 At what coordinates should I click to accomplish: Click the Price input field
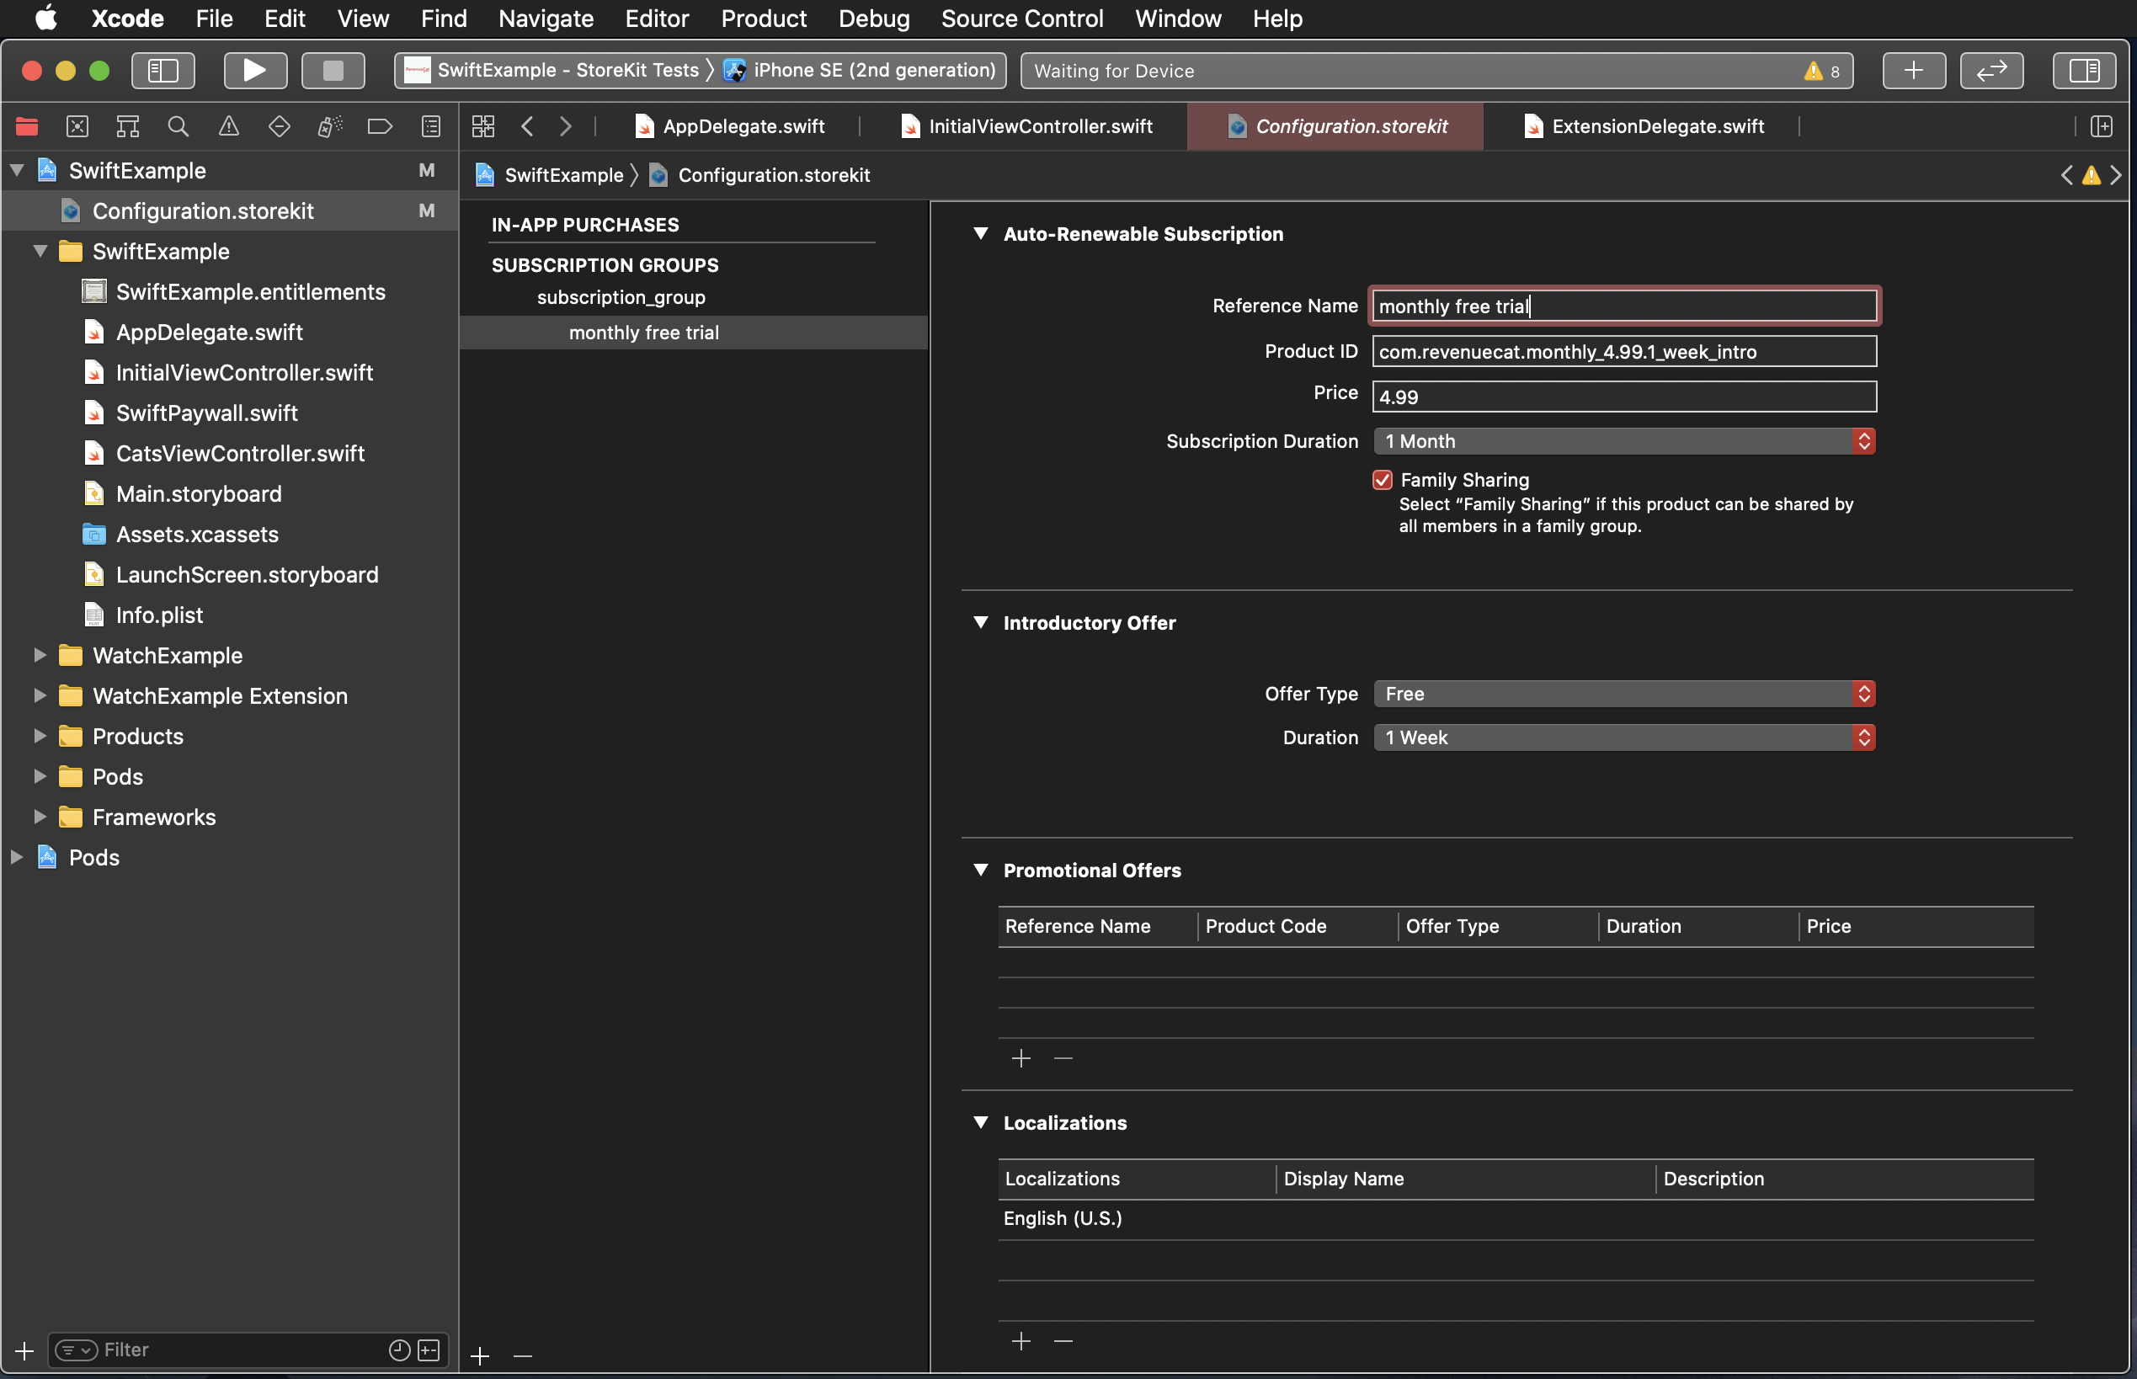click(1623, 397)
